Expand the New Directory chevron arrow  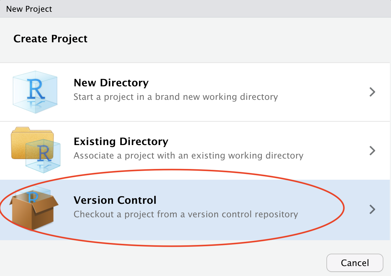click(372, 92)
